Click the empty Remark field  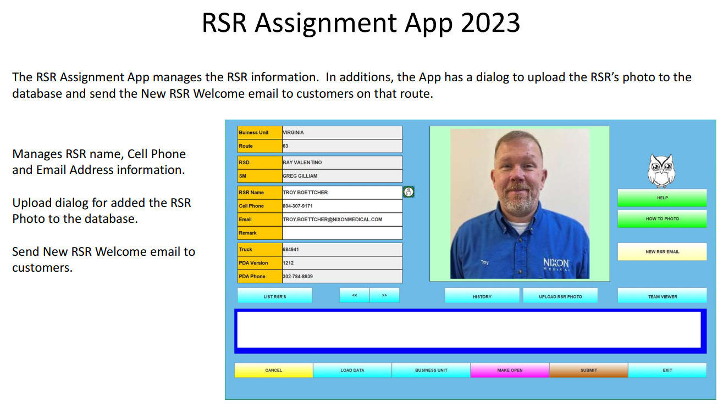tap(342, 233)
